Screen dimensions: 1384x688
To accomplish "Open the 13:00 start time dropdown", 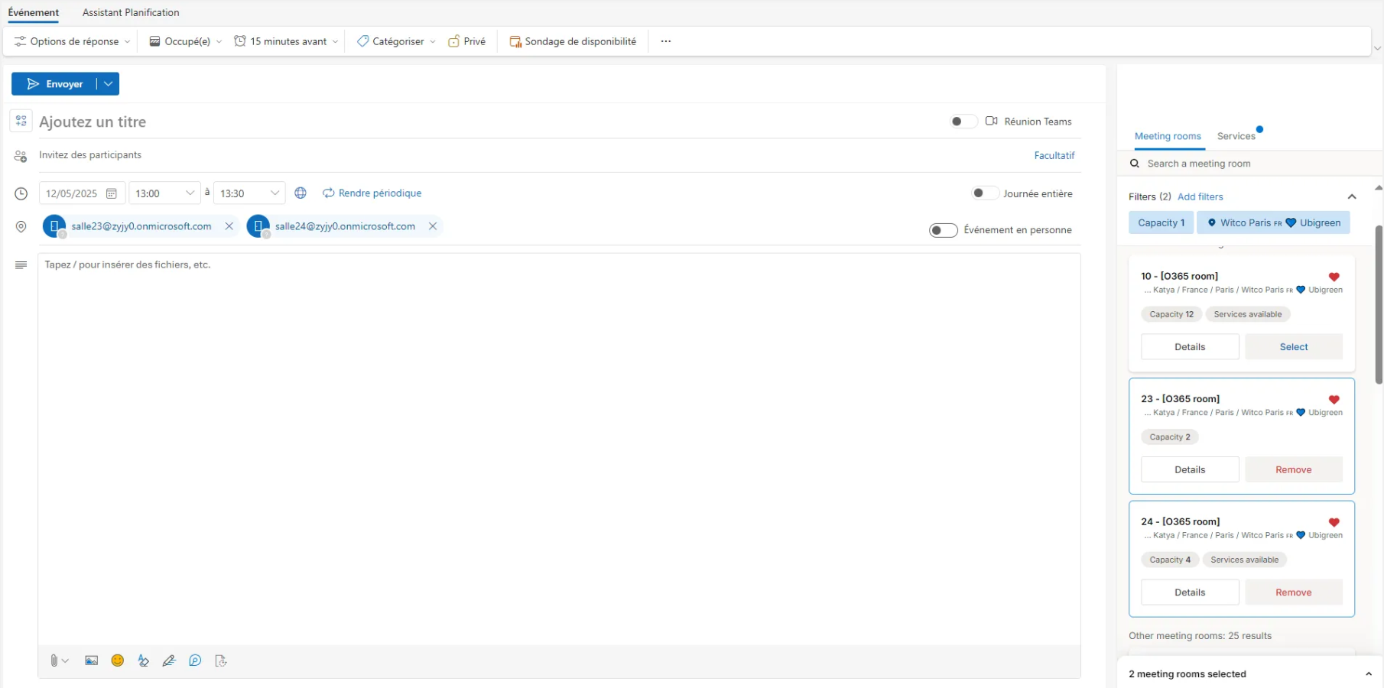I will pyautogui.click(x=164, y=193).
